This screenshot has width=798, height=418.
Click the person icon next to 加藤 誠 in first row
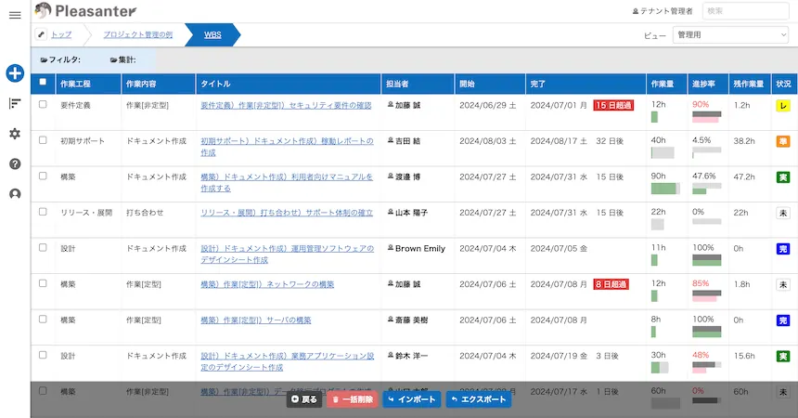click(391, 104)
